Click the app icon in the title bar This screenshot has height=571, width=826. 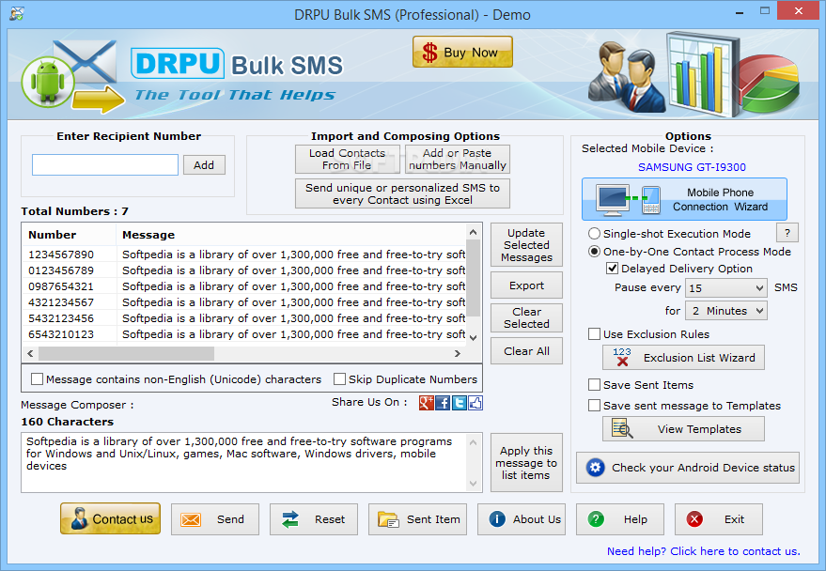(17, 14)
